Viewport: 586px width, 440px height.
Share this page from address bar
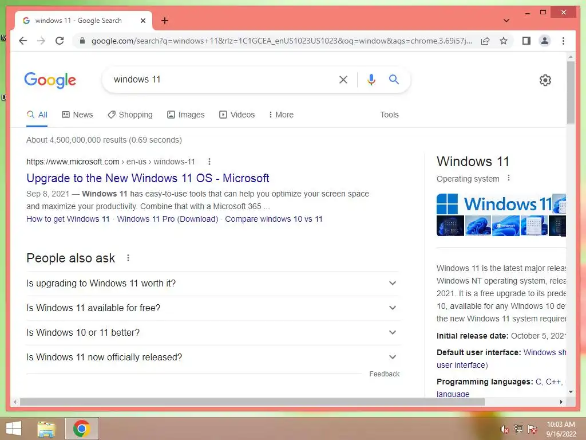[x=485, y=41]
